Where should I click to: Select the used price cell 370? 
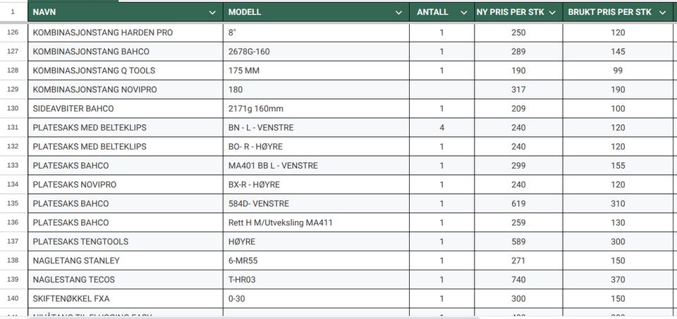tap(618, 279)
